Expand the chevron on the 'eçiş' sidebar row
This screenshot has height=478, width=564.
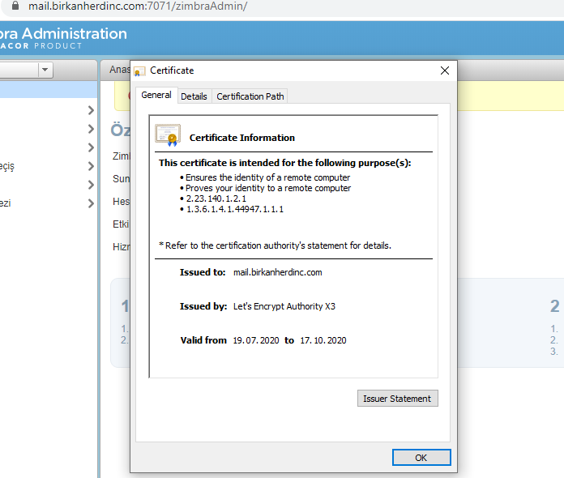[x=91, y=166]
